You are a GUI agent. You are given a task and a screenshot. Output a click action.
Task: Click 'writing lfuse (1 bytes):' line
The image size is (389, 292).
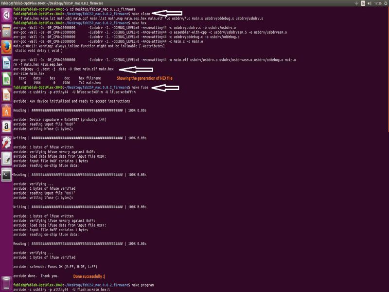point(43,198)
